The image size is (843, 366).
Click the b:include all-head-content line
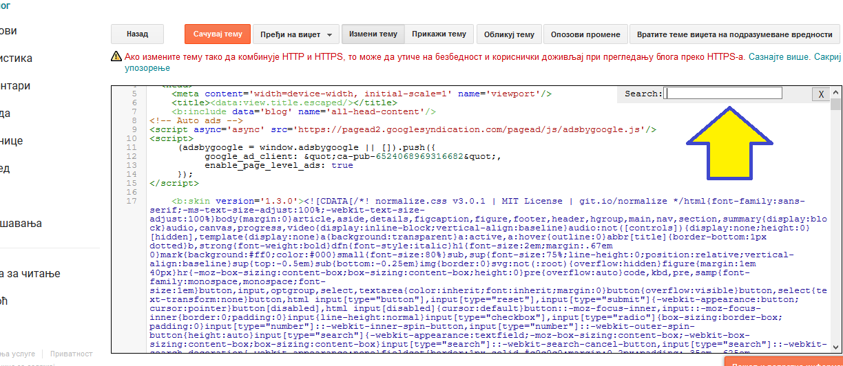(x=304, y=111)
